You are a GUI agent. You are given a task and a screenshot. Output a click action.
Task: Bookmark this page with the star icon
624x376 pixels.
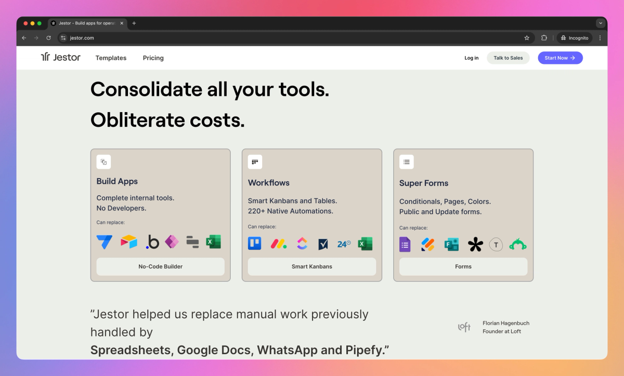(x=527, y=38)
